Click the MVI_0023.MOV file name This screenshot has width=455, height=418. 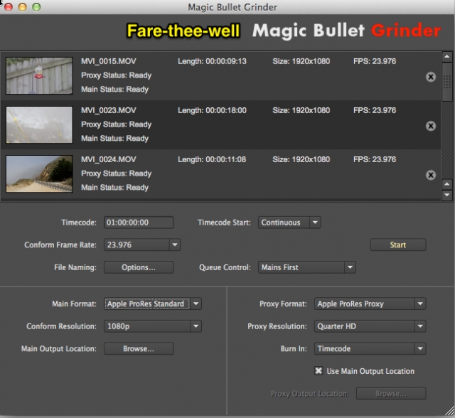tap(109, 110)
